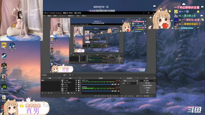The width and height of the screenshot is (205, 115).
Task: Open the new folder desktop icon
Action: [4, 77]
